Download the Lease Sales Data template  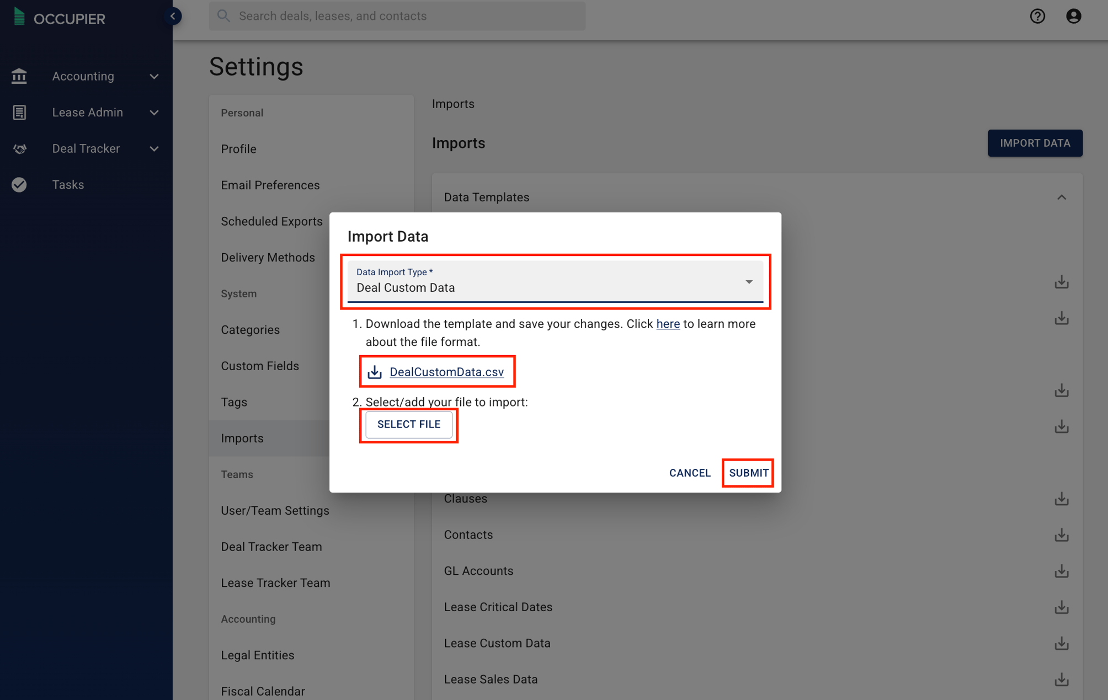click(x=1062, y=680)
